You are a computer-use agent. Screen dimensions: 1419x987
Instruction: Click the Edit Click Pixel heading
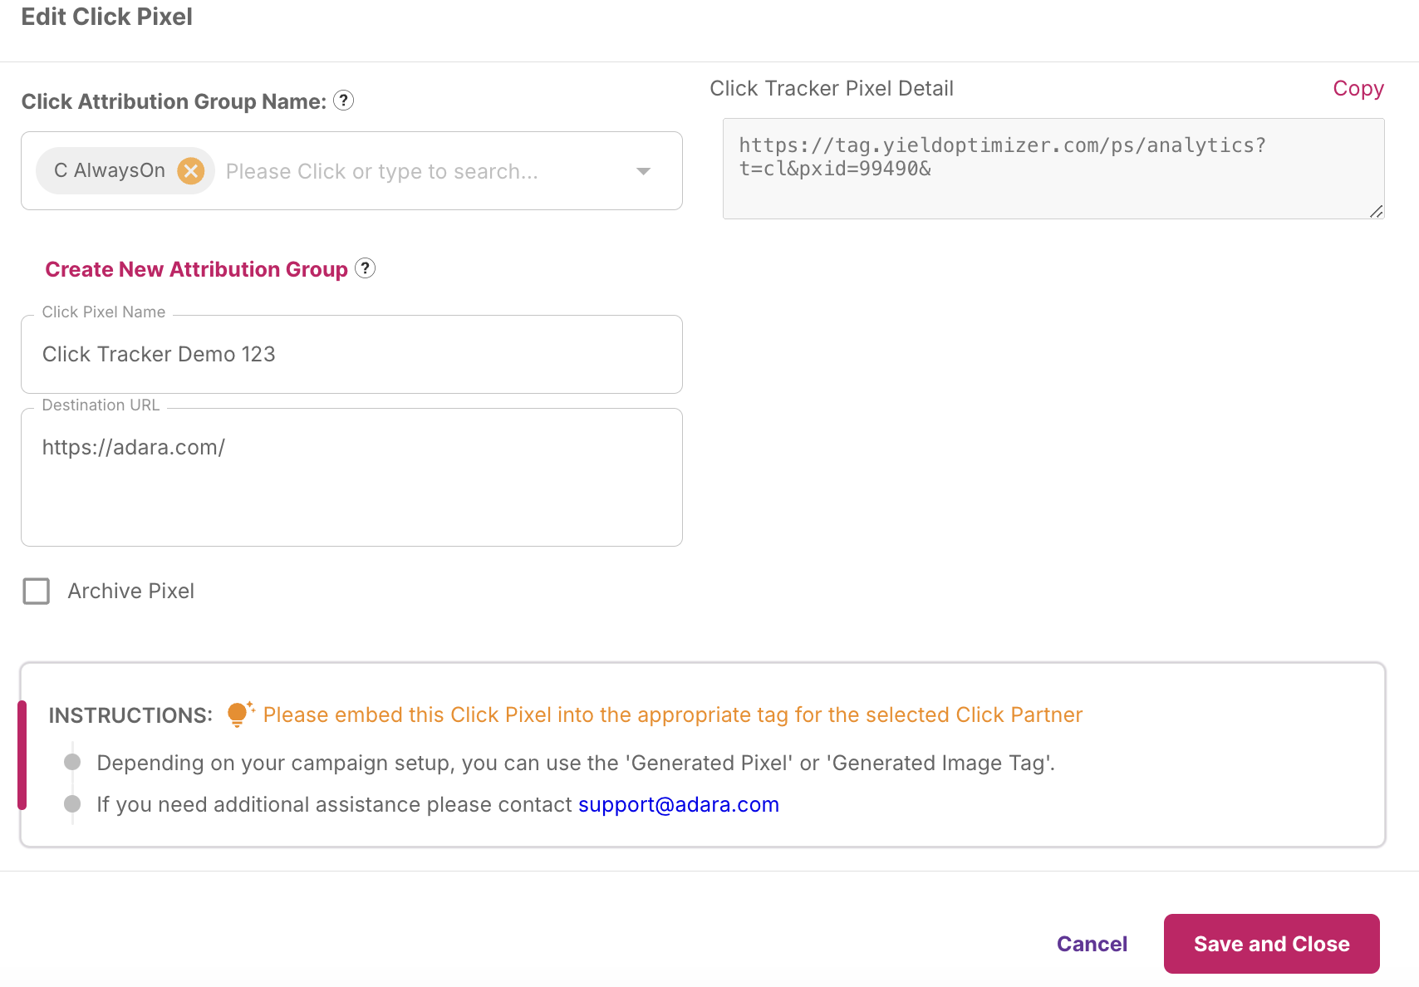point(106,17)
